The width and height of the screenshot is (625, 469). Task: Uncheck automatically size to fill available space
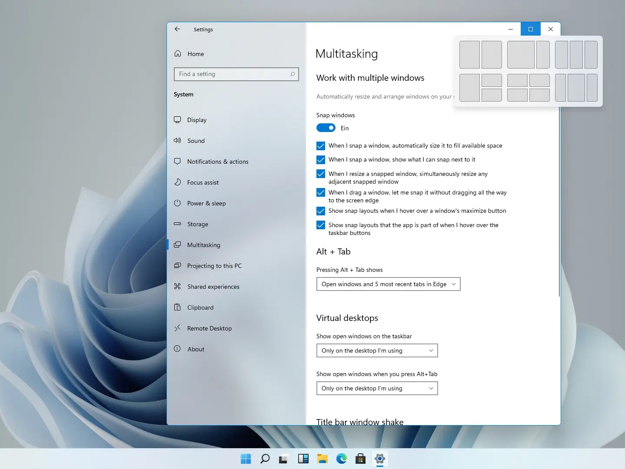321,146
